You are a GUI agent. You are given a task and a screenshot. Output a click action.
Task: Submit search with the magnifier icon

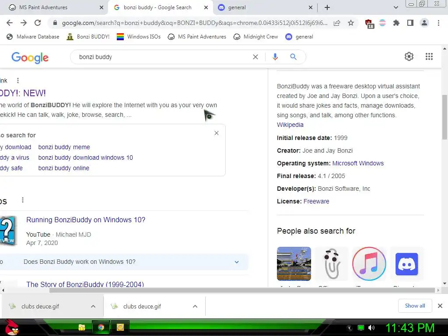pos(293,57)
